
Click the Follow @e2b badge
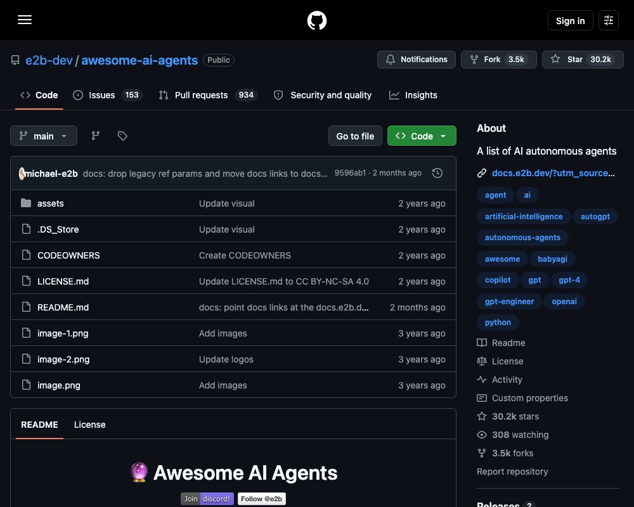(x=262, y=499)
